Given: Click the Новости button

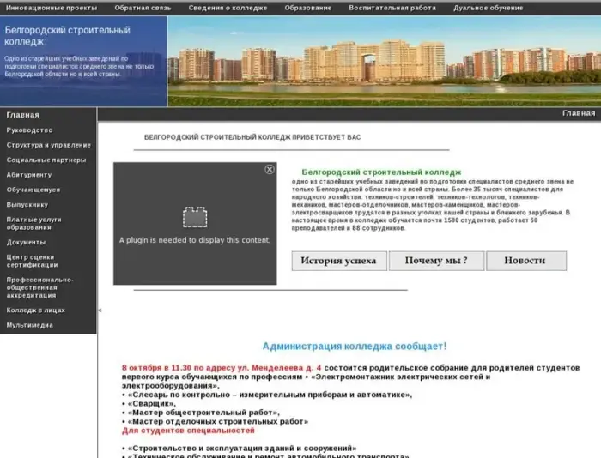Looking at the screenshot, I should point(525,261).
